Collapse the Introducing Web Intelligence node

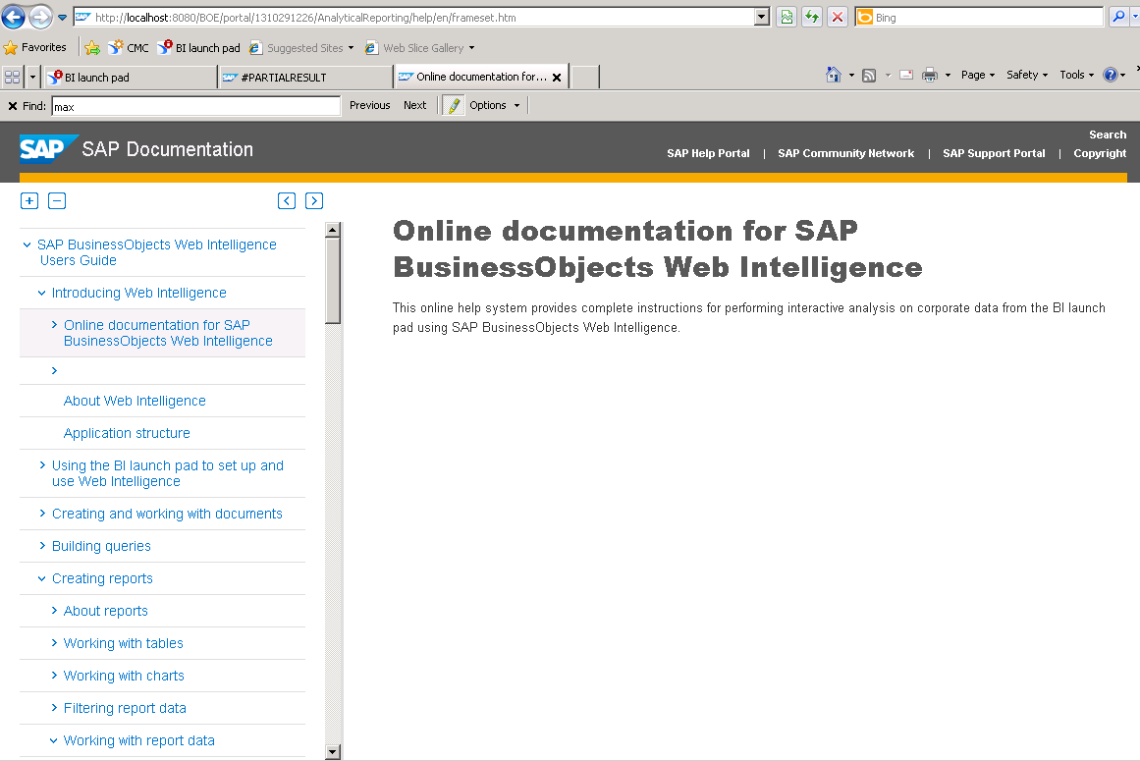41,293
